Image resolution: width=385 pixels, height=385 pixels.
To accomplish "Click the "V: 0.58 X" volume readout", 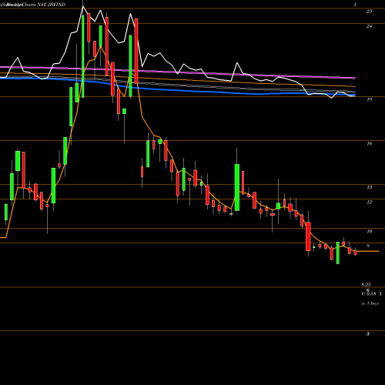I will (x=371, y=294).
